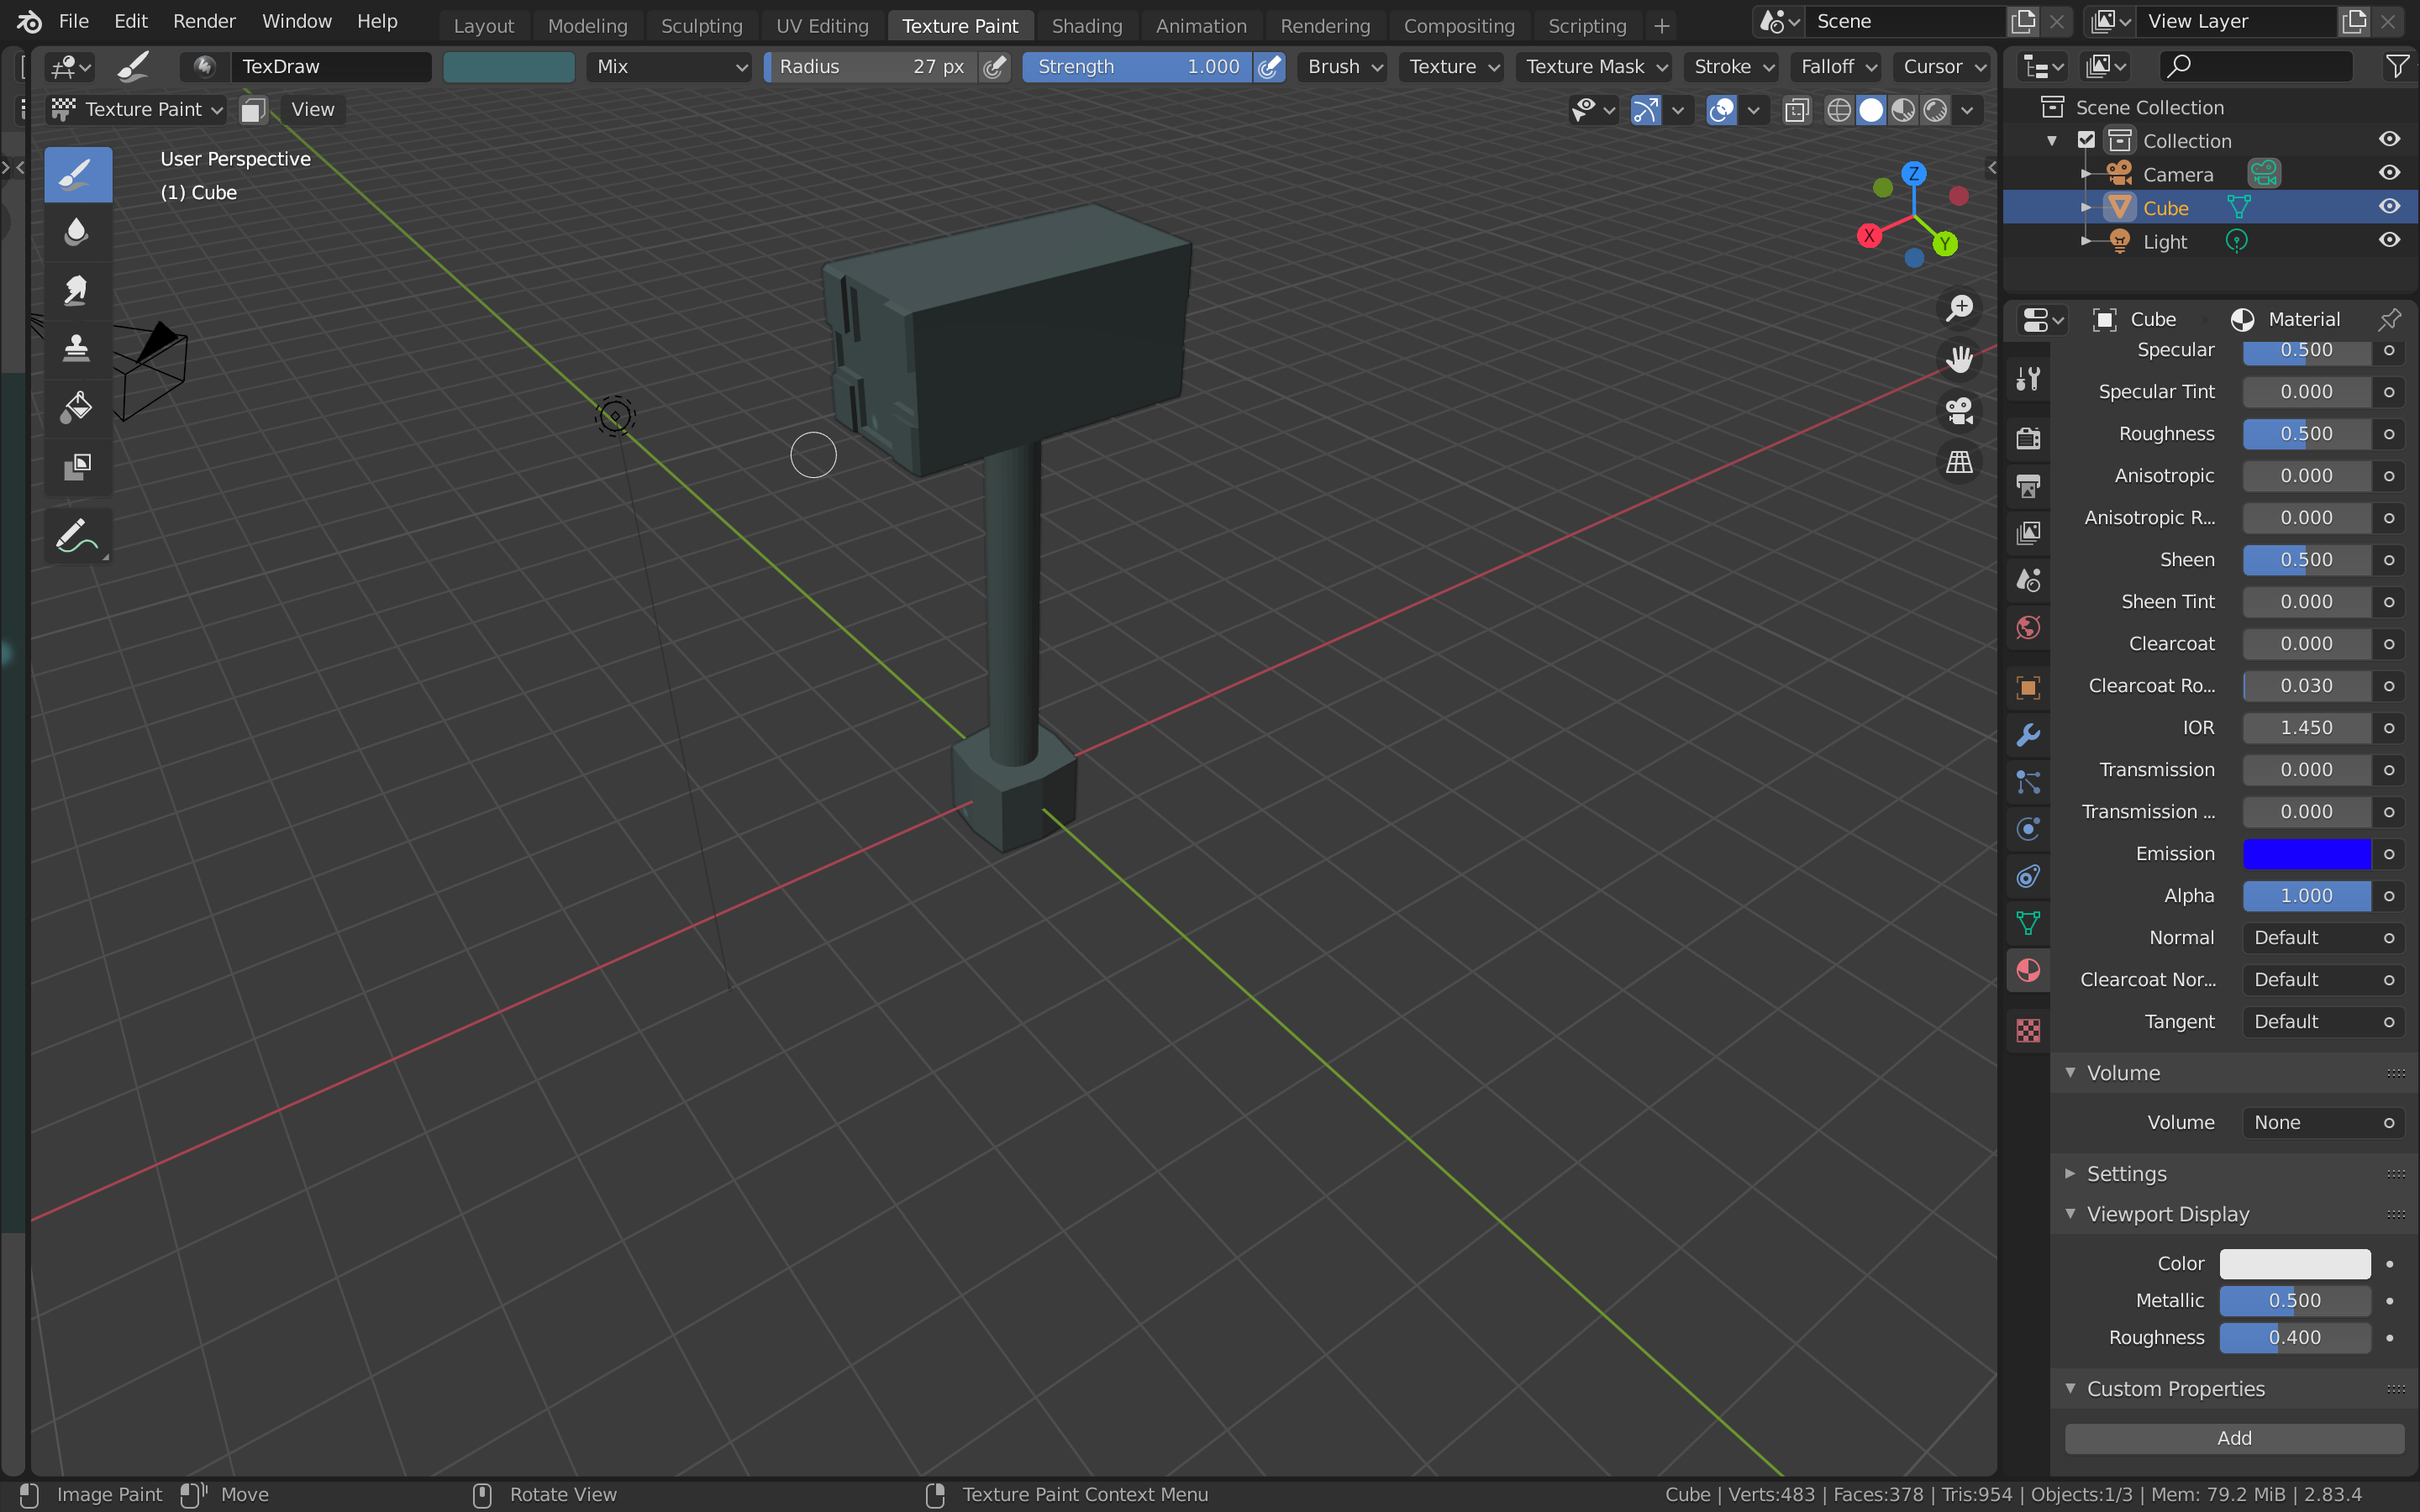2420x1512 pixels.
Task: Click the Add custom property button
Action: coord(2233,1438)
